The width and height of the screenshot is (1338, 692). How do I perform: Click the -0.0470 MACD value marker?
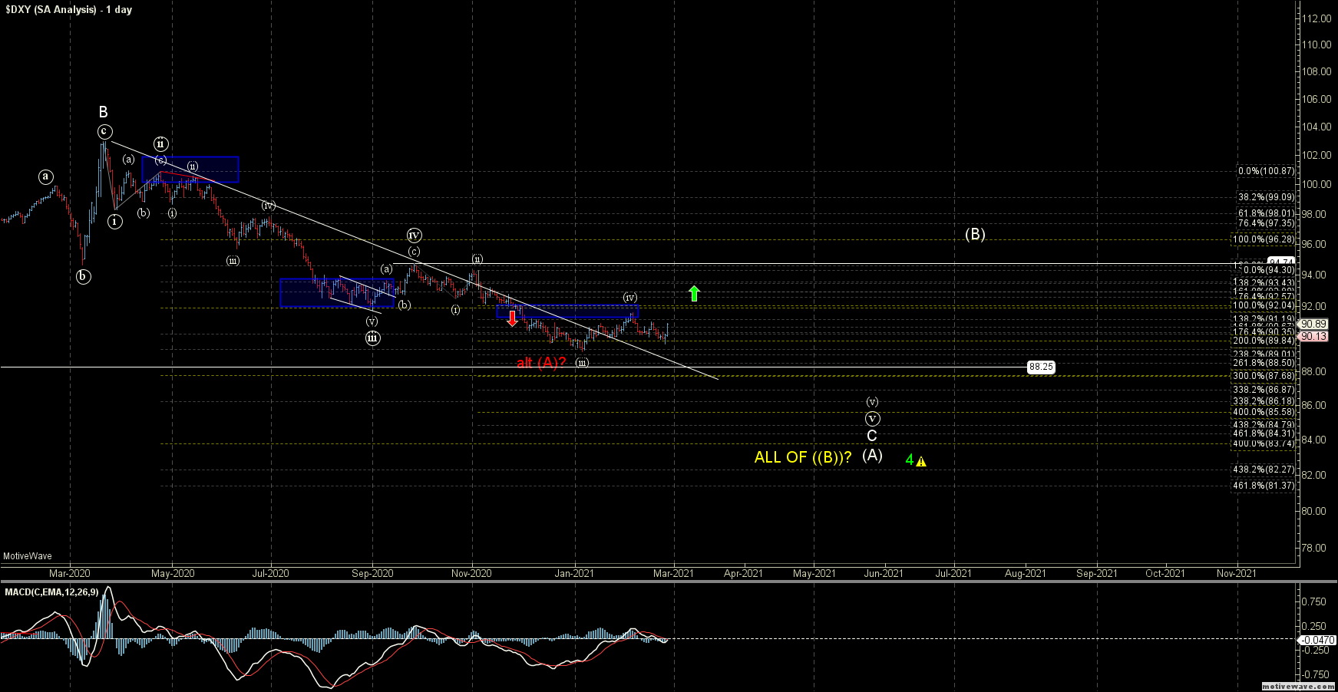(1316, 640)
